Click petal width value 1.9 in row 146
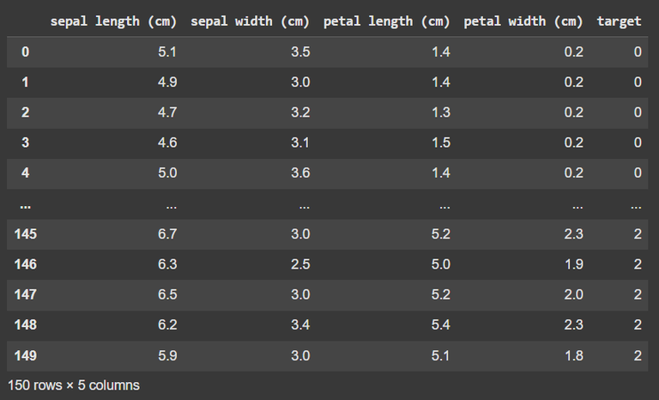The width and height of the screenshot is (659, 400). click(574, 264)
